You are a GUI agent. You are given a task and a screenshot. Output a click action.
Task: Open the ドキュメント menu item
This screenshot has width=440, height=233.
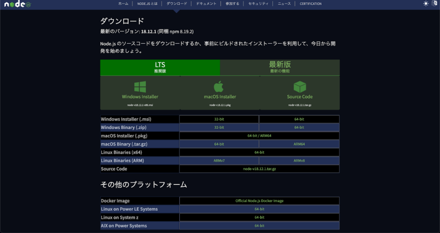[x=206, y=3]
